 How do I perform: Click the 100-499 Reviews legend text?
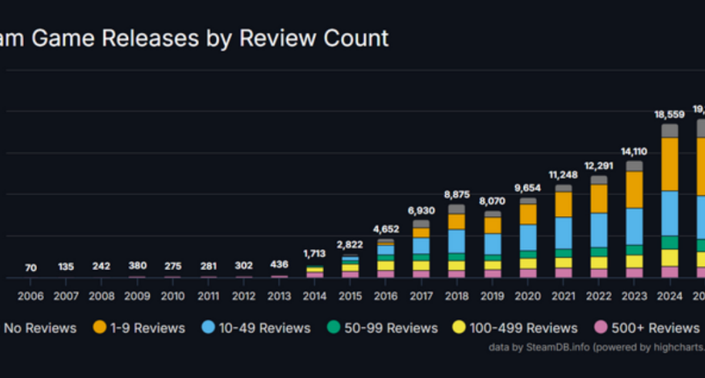point(521,328)
